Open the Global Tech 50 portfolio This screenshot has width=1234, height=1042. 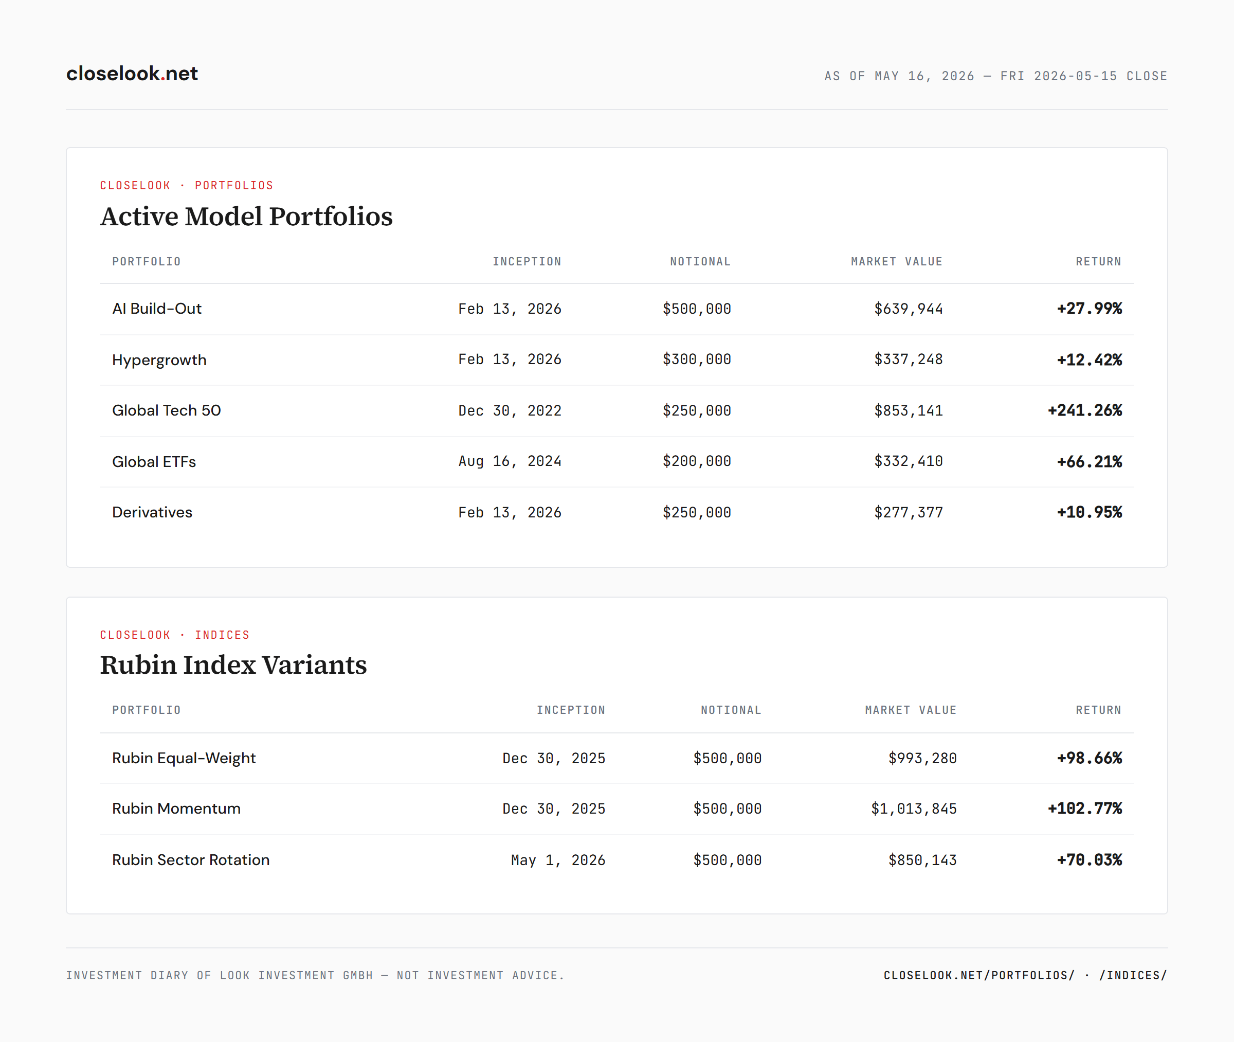click(x=167, y=410)
